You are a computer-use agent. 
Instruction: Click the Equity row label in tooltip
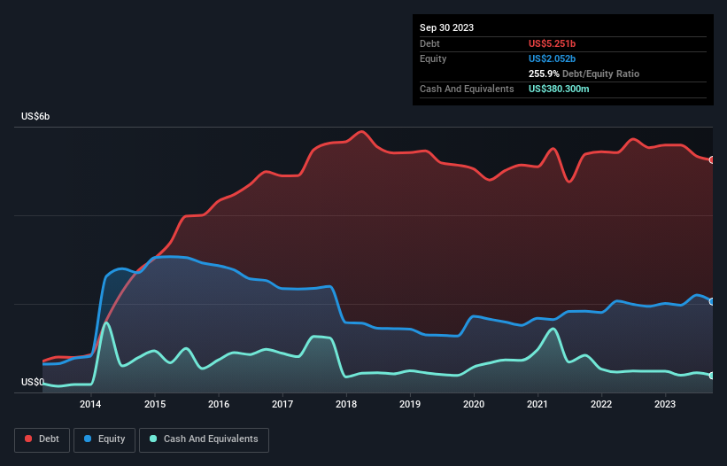click(433, 58)
